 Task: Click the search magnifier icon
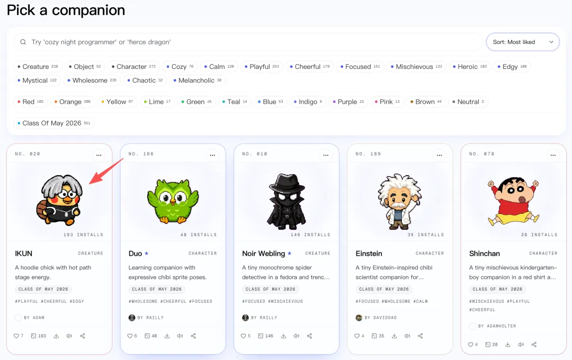[23, 42]
